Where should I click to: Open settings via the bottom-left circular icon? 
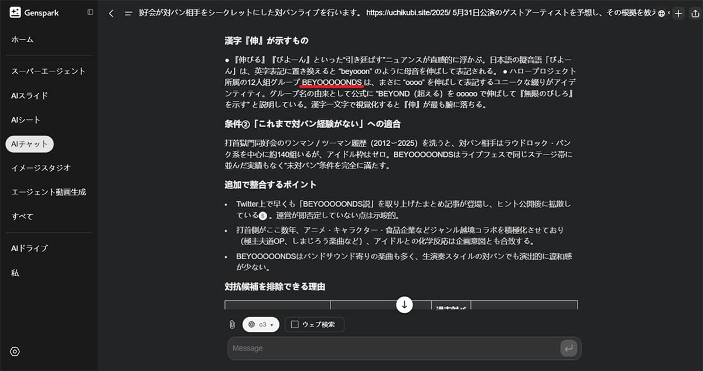point(15,352)
